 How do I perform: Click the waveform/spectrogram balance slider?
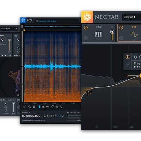click(22, 66)
